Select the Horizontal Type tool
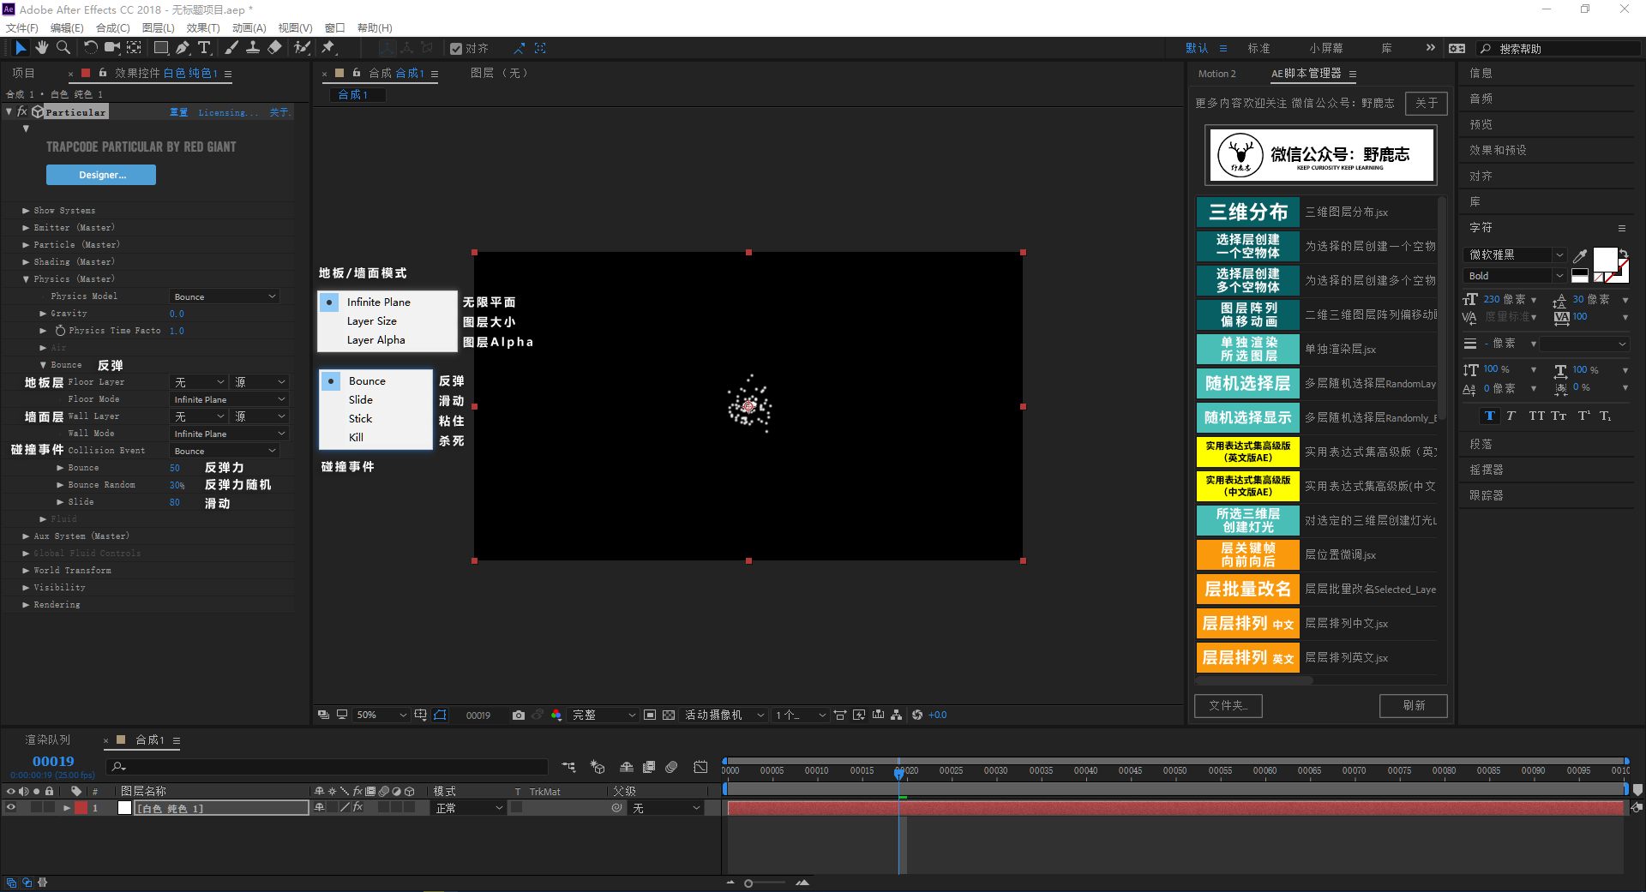This screenshot has height=892, width=1646. pos(204,48)
